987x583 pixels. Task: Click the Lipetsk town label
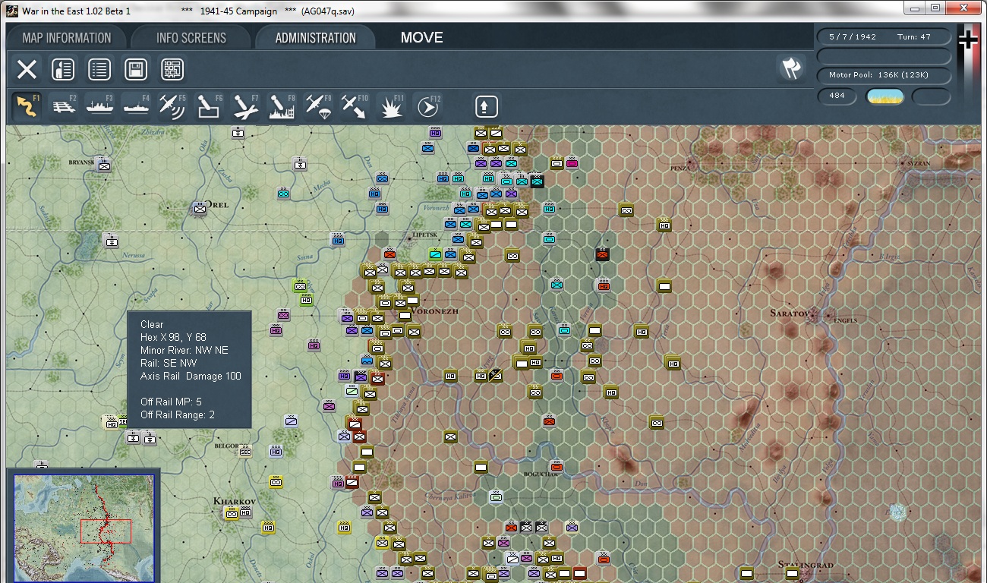coord(424,235)
